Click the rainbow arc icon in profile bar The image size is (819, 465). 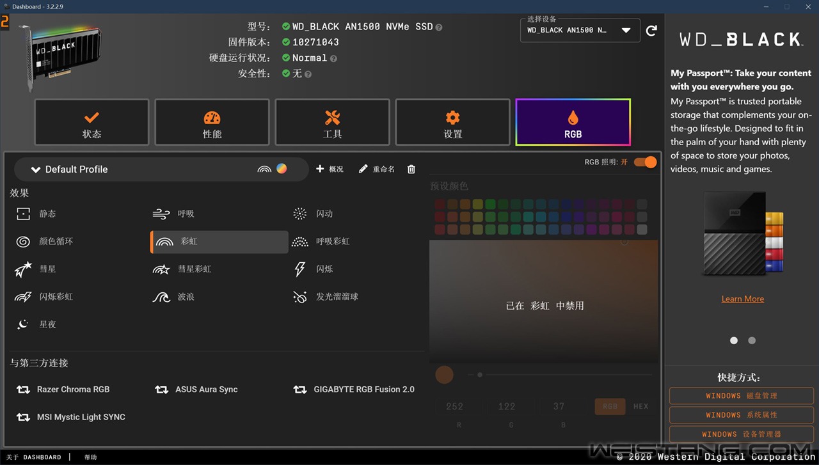264,169
